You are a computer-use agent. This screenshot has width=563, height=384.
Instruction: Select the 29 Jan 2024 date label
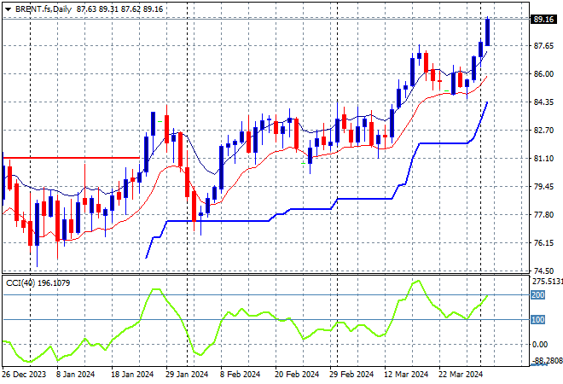point(187,375)
